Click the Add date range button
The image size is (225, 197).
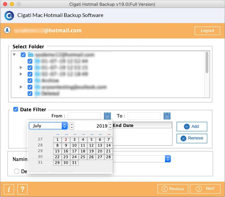(x=192, y=127)
